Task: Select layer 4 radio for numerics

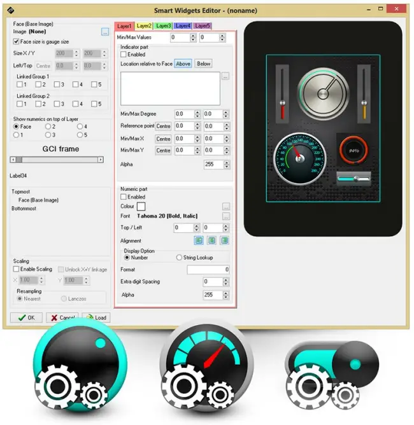Action: click(x=80, y=127)
